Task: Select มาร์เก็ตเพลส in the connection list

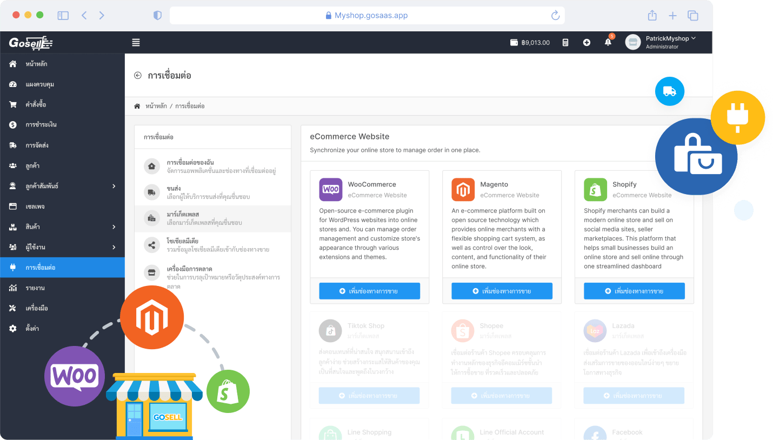Action: 212,218
